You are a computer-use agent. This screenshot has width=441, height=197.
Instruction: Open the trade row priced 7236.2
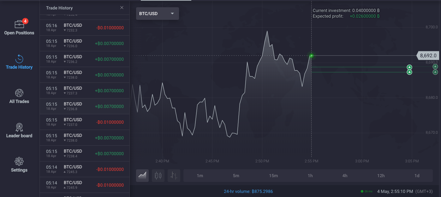[x=85, y=59]
